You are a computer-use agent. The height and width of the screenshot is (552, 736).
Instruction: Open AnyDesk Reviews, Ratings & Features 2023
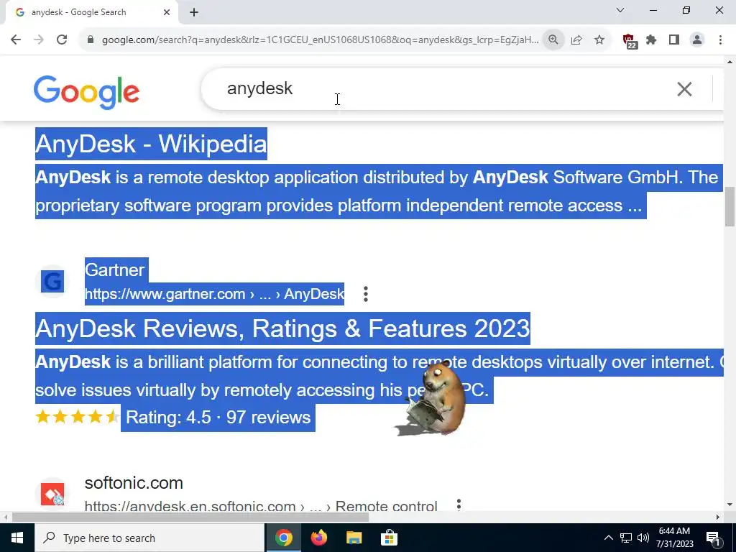[282, 328]
